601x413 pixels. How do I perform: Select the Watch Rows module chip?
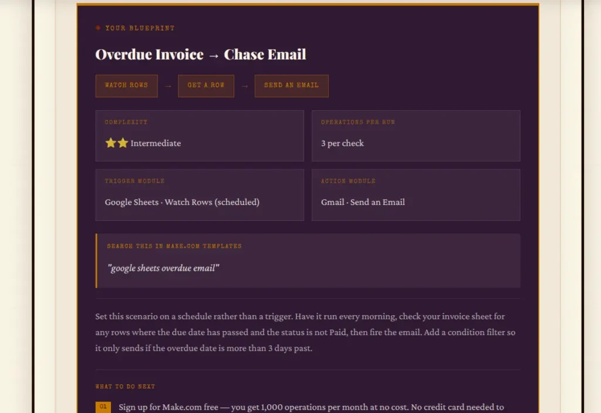point(126,86)
